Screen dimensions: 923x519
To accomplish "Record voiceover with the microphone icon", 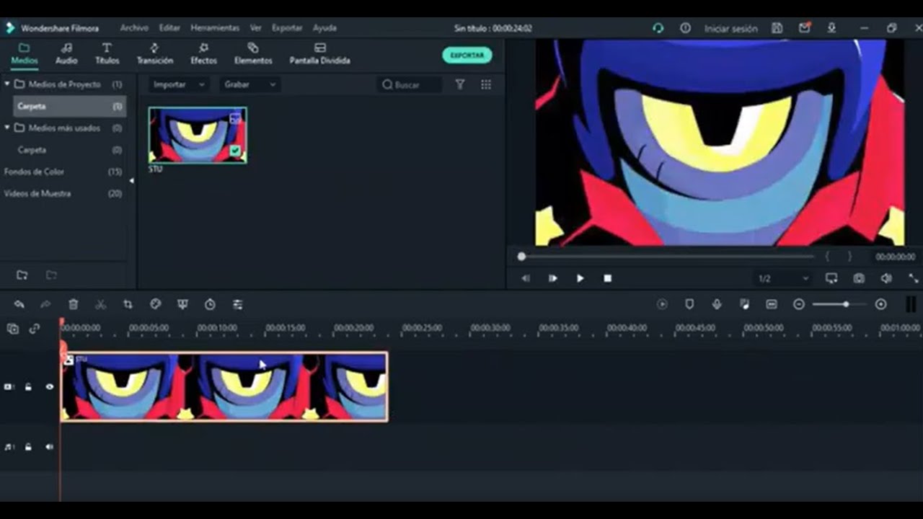I will [717, 305].
